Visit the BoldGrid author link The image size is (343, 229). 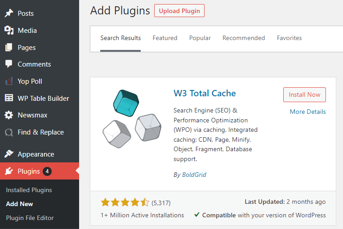(x=194, y=175)
